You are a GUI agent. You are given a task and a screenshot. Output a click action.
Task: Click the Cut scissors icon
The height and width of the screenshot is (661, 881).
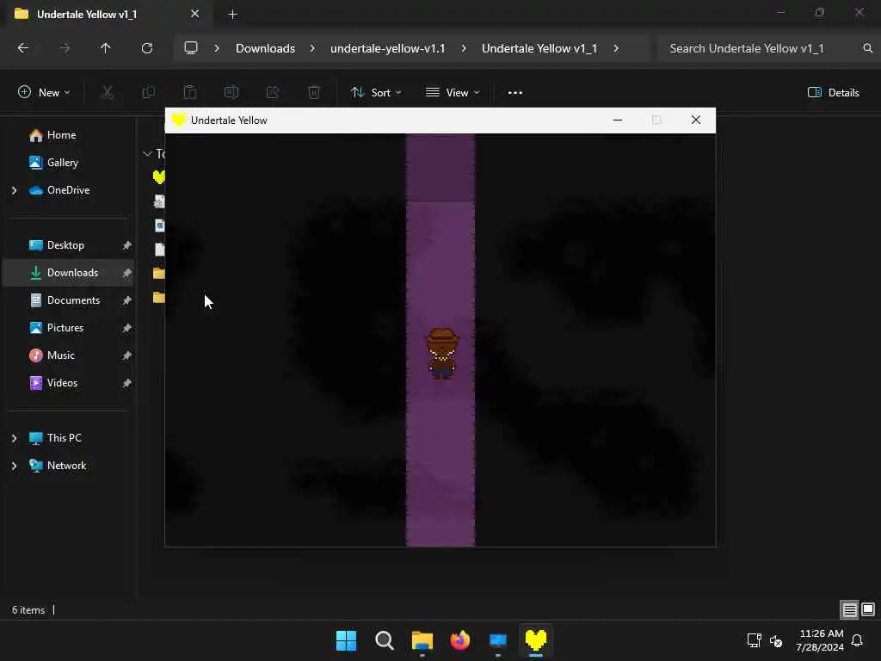(108, 93)
